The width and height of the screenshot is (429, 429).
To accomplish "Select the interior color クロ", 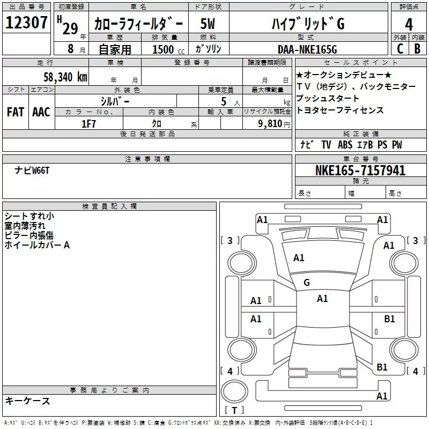I will tap(157, 124).
